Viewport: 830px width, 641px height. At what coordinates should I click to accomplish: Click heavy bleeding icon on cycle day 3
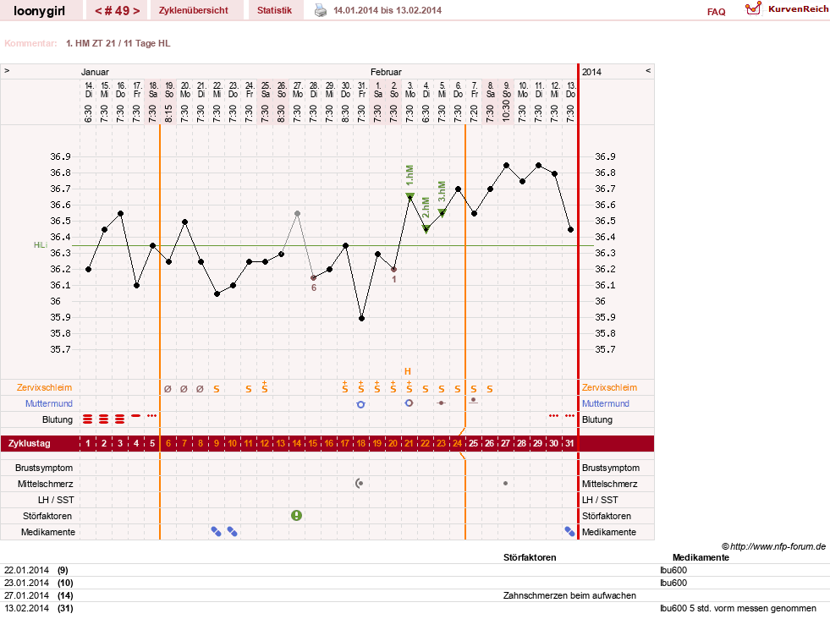click(x=120, y=419)
